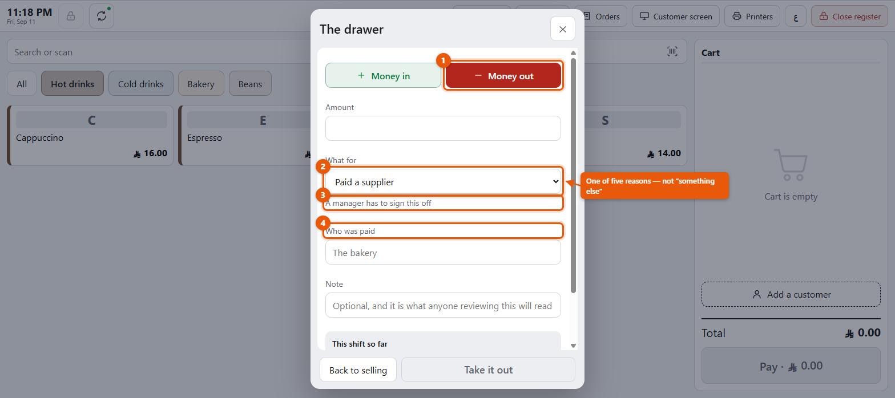Click the drawer scrollbar up arrow
The height and width of the screenshot is (398, 895).
[x=573, y=53]
